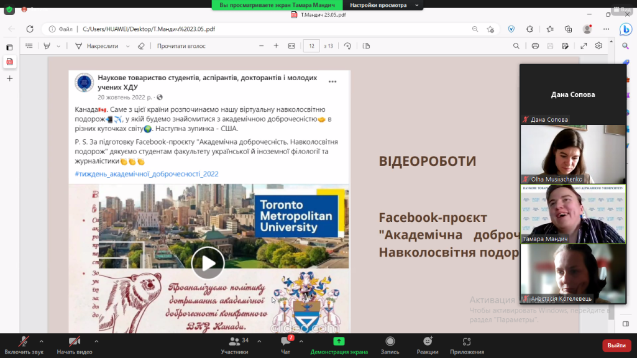Expand video options arrow beside camera
637x358 pixels.
coord(96,341)
